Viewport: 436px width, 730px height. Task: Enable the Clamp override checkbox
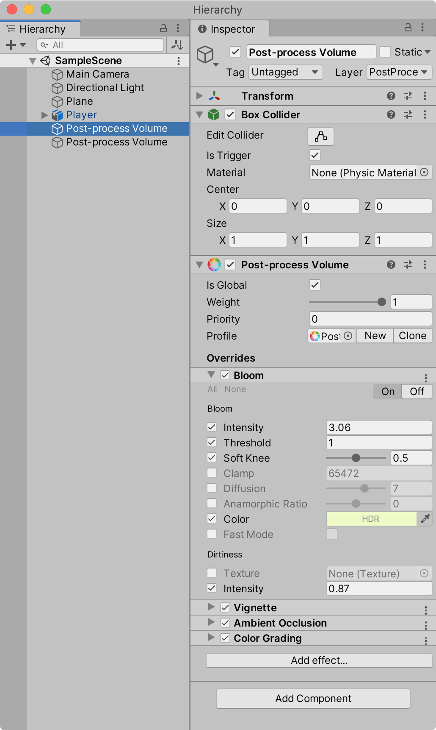(x=212, y=473)
